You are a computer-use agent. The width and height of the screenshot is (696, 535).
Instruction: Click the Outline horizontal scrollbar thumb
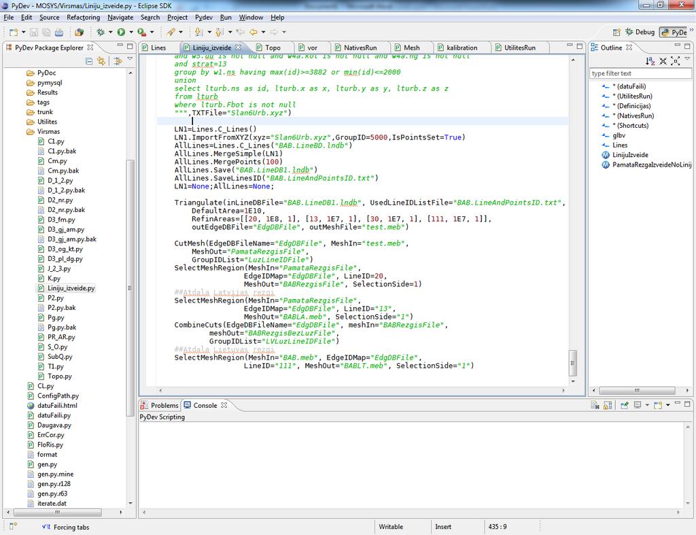coord(637,391)
